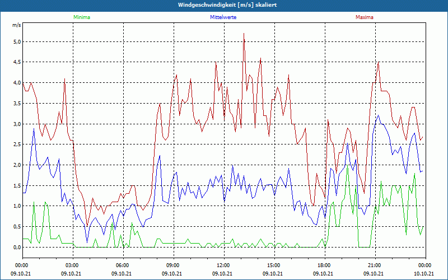Click the '03:00' time axis label
The image size is (448, 280).
click(x=73, y=265)
